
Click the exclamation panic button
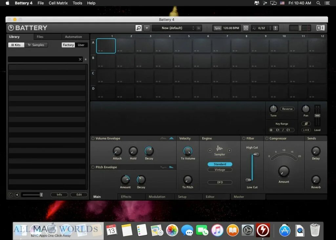276,28
